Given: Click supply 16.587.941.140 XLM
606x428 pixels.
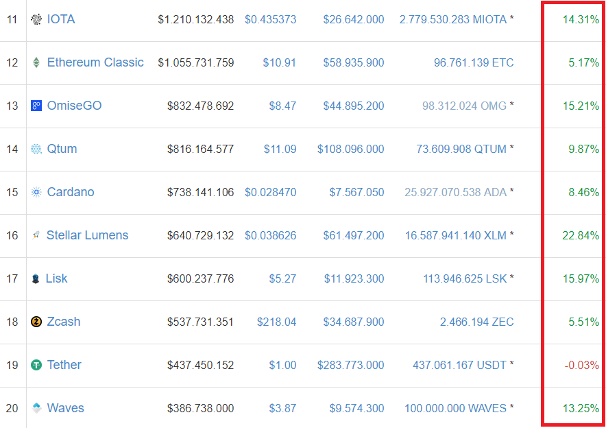Looking at the screenshot, I should point(456,235).
